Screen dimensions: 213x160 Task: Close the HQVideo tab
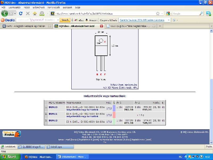[x=101, y=26]
